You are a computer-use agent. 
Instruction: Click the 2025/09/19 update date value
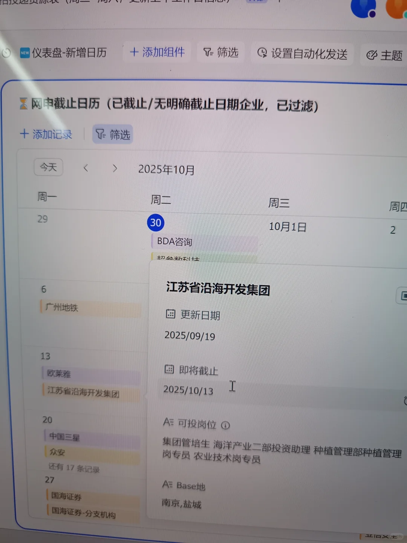pyautogui.click(x=190, y=335)
